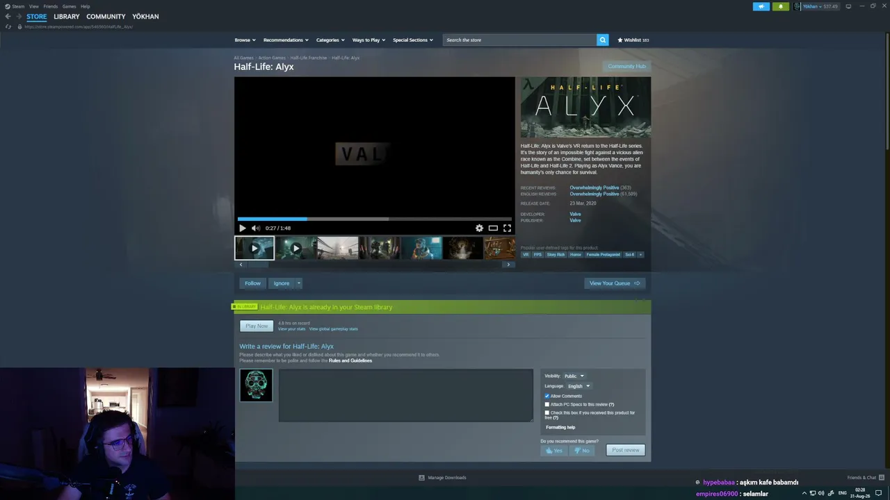Click the Play Now button
This screenshot has height=500, width=890.
coord(257,326)
